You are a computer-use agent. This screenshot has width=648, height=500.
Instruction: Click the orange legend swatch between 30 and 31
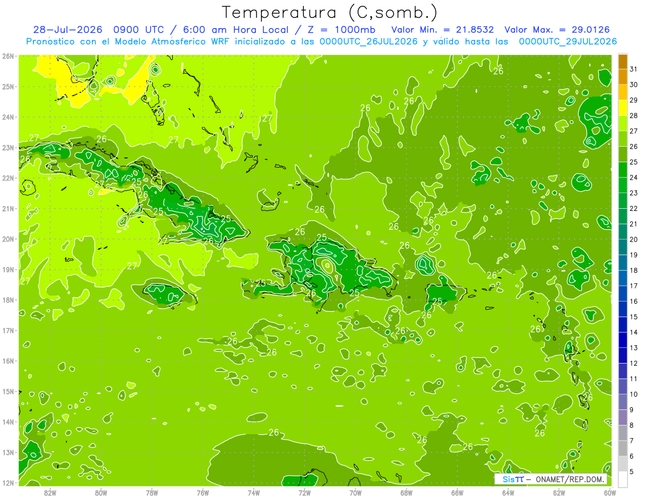[623, 77]
